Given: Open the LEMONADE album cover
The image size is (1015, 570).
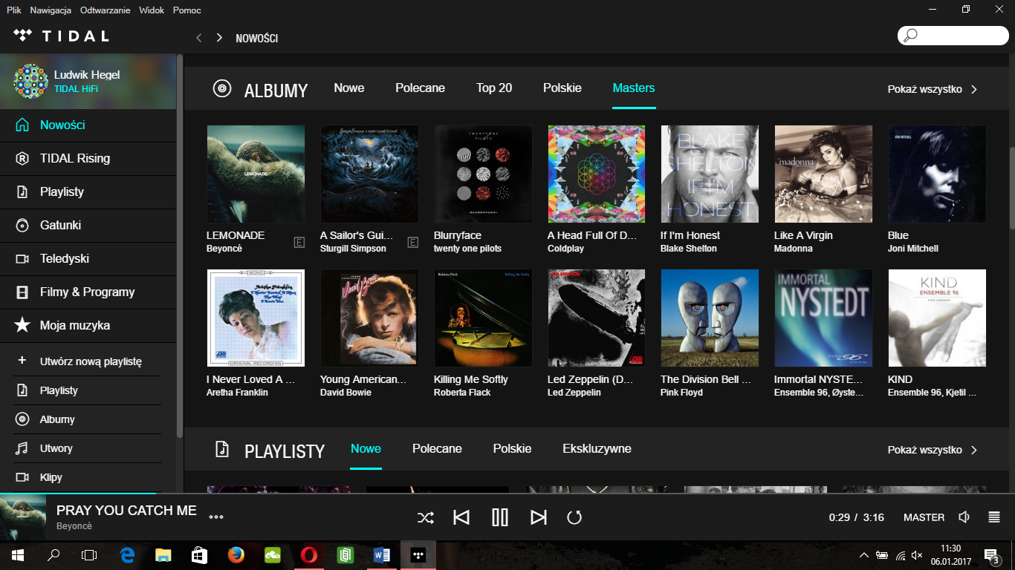Looking at the screenshot, I should click(256, 174).
